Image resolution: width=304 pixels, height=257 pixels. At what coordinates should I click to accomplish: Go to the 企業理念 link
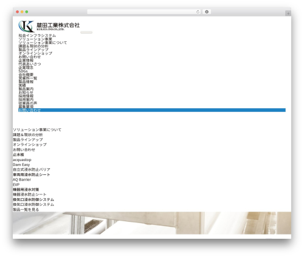point(26,67)
